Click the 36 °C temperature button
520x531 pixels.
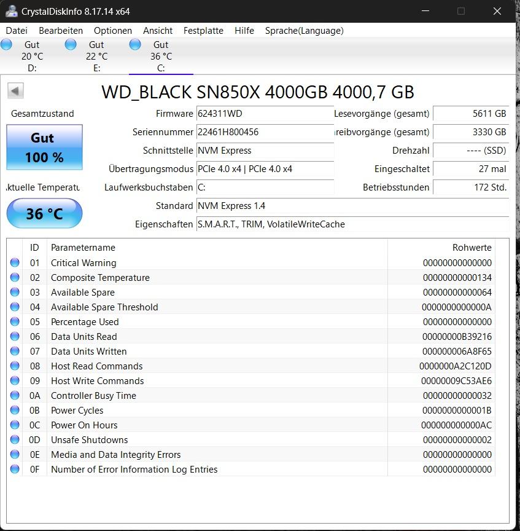click(44, 213)
